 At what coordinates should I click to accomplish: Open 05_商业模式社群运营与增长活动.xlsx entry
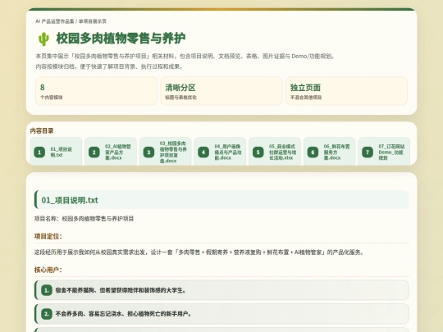coord(275,152)
